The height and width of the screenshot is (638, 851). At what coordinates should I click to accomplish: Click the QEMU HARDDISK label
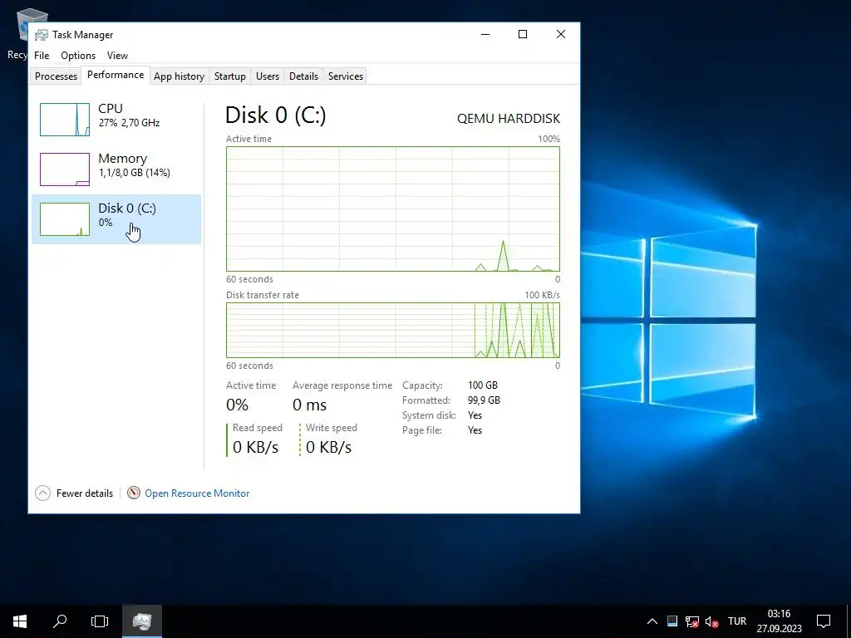509,118
